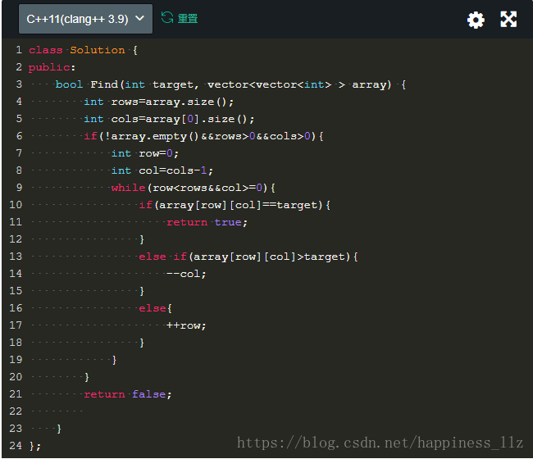Click the 'return true;' statement
This screenshot has width=533, height=459.
point(207,222)
